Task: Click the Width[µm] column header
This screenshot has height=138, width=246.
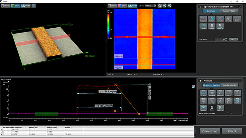Action: [38, 127]
